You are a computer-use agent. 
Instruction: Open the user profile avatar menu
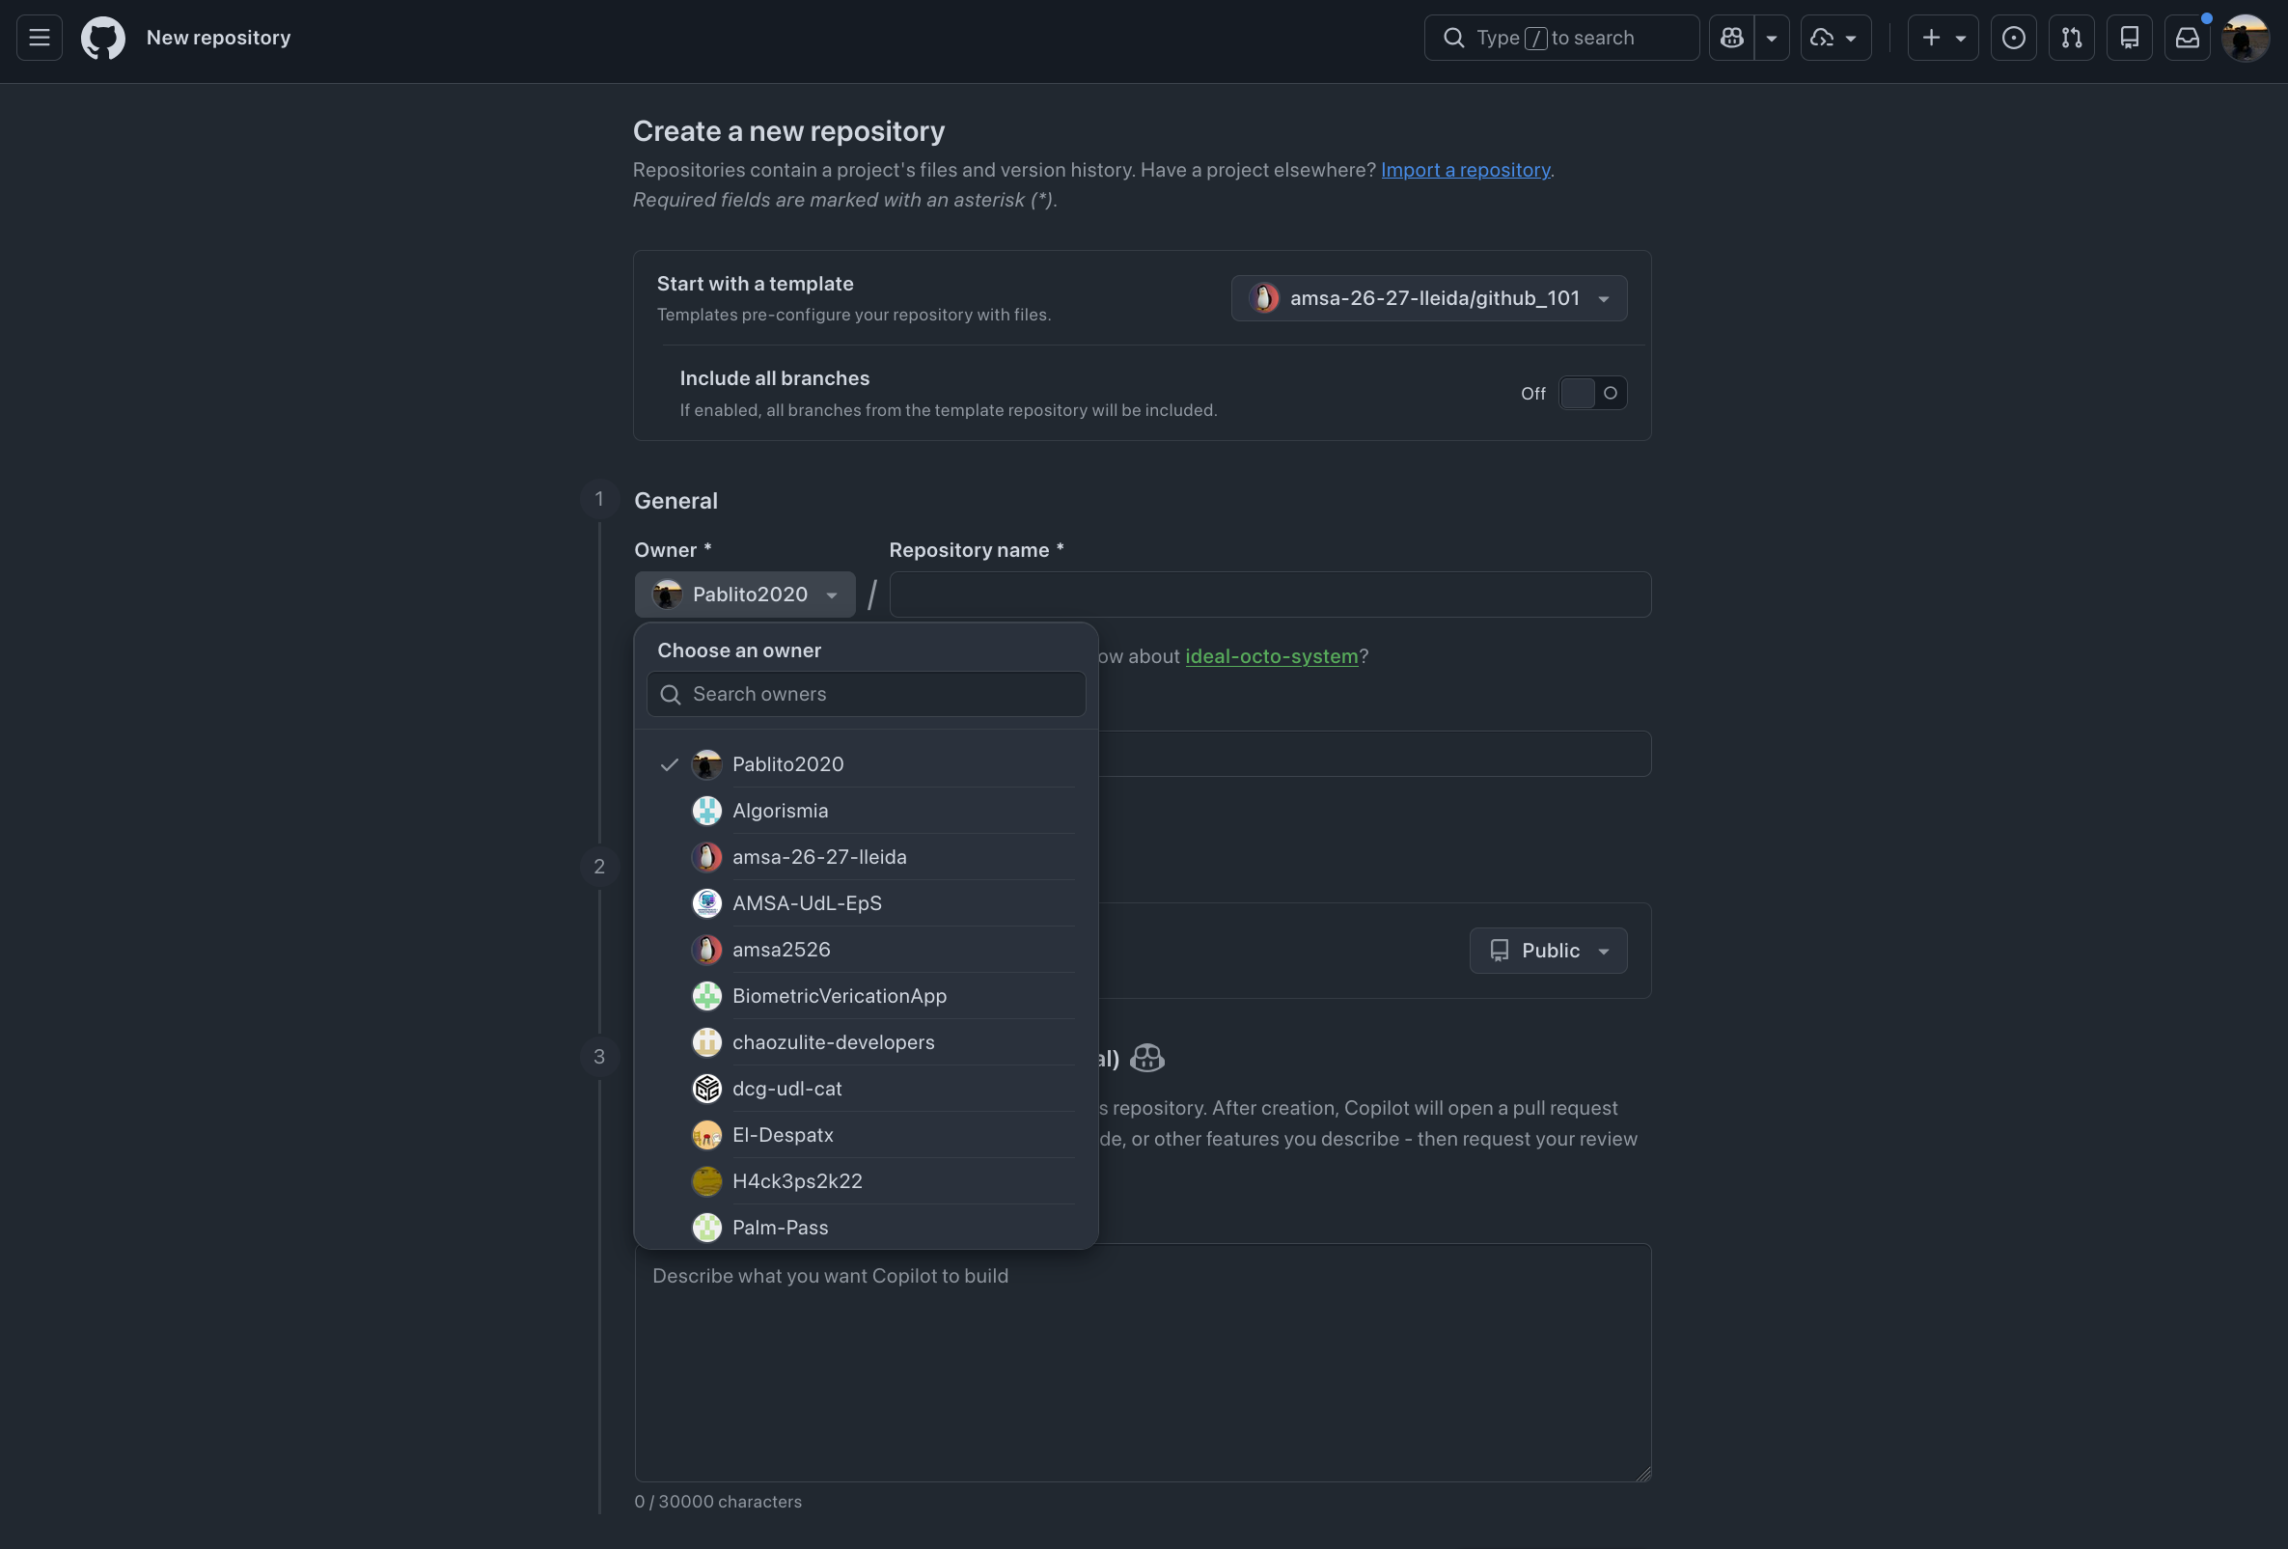point(2246,39)
